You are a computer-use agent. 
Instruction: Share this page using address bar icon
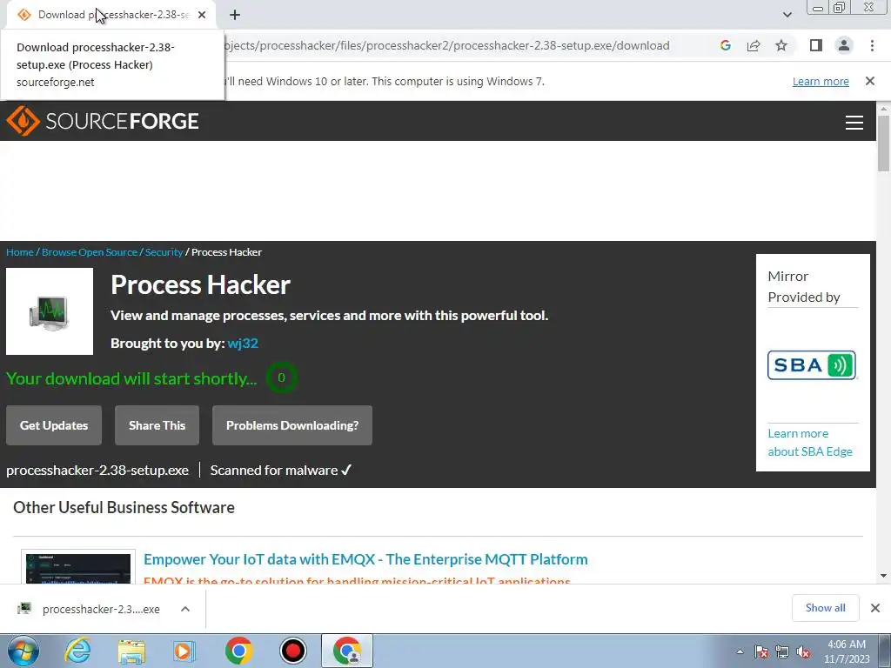click(x=754, y=45)
